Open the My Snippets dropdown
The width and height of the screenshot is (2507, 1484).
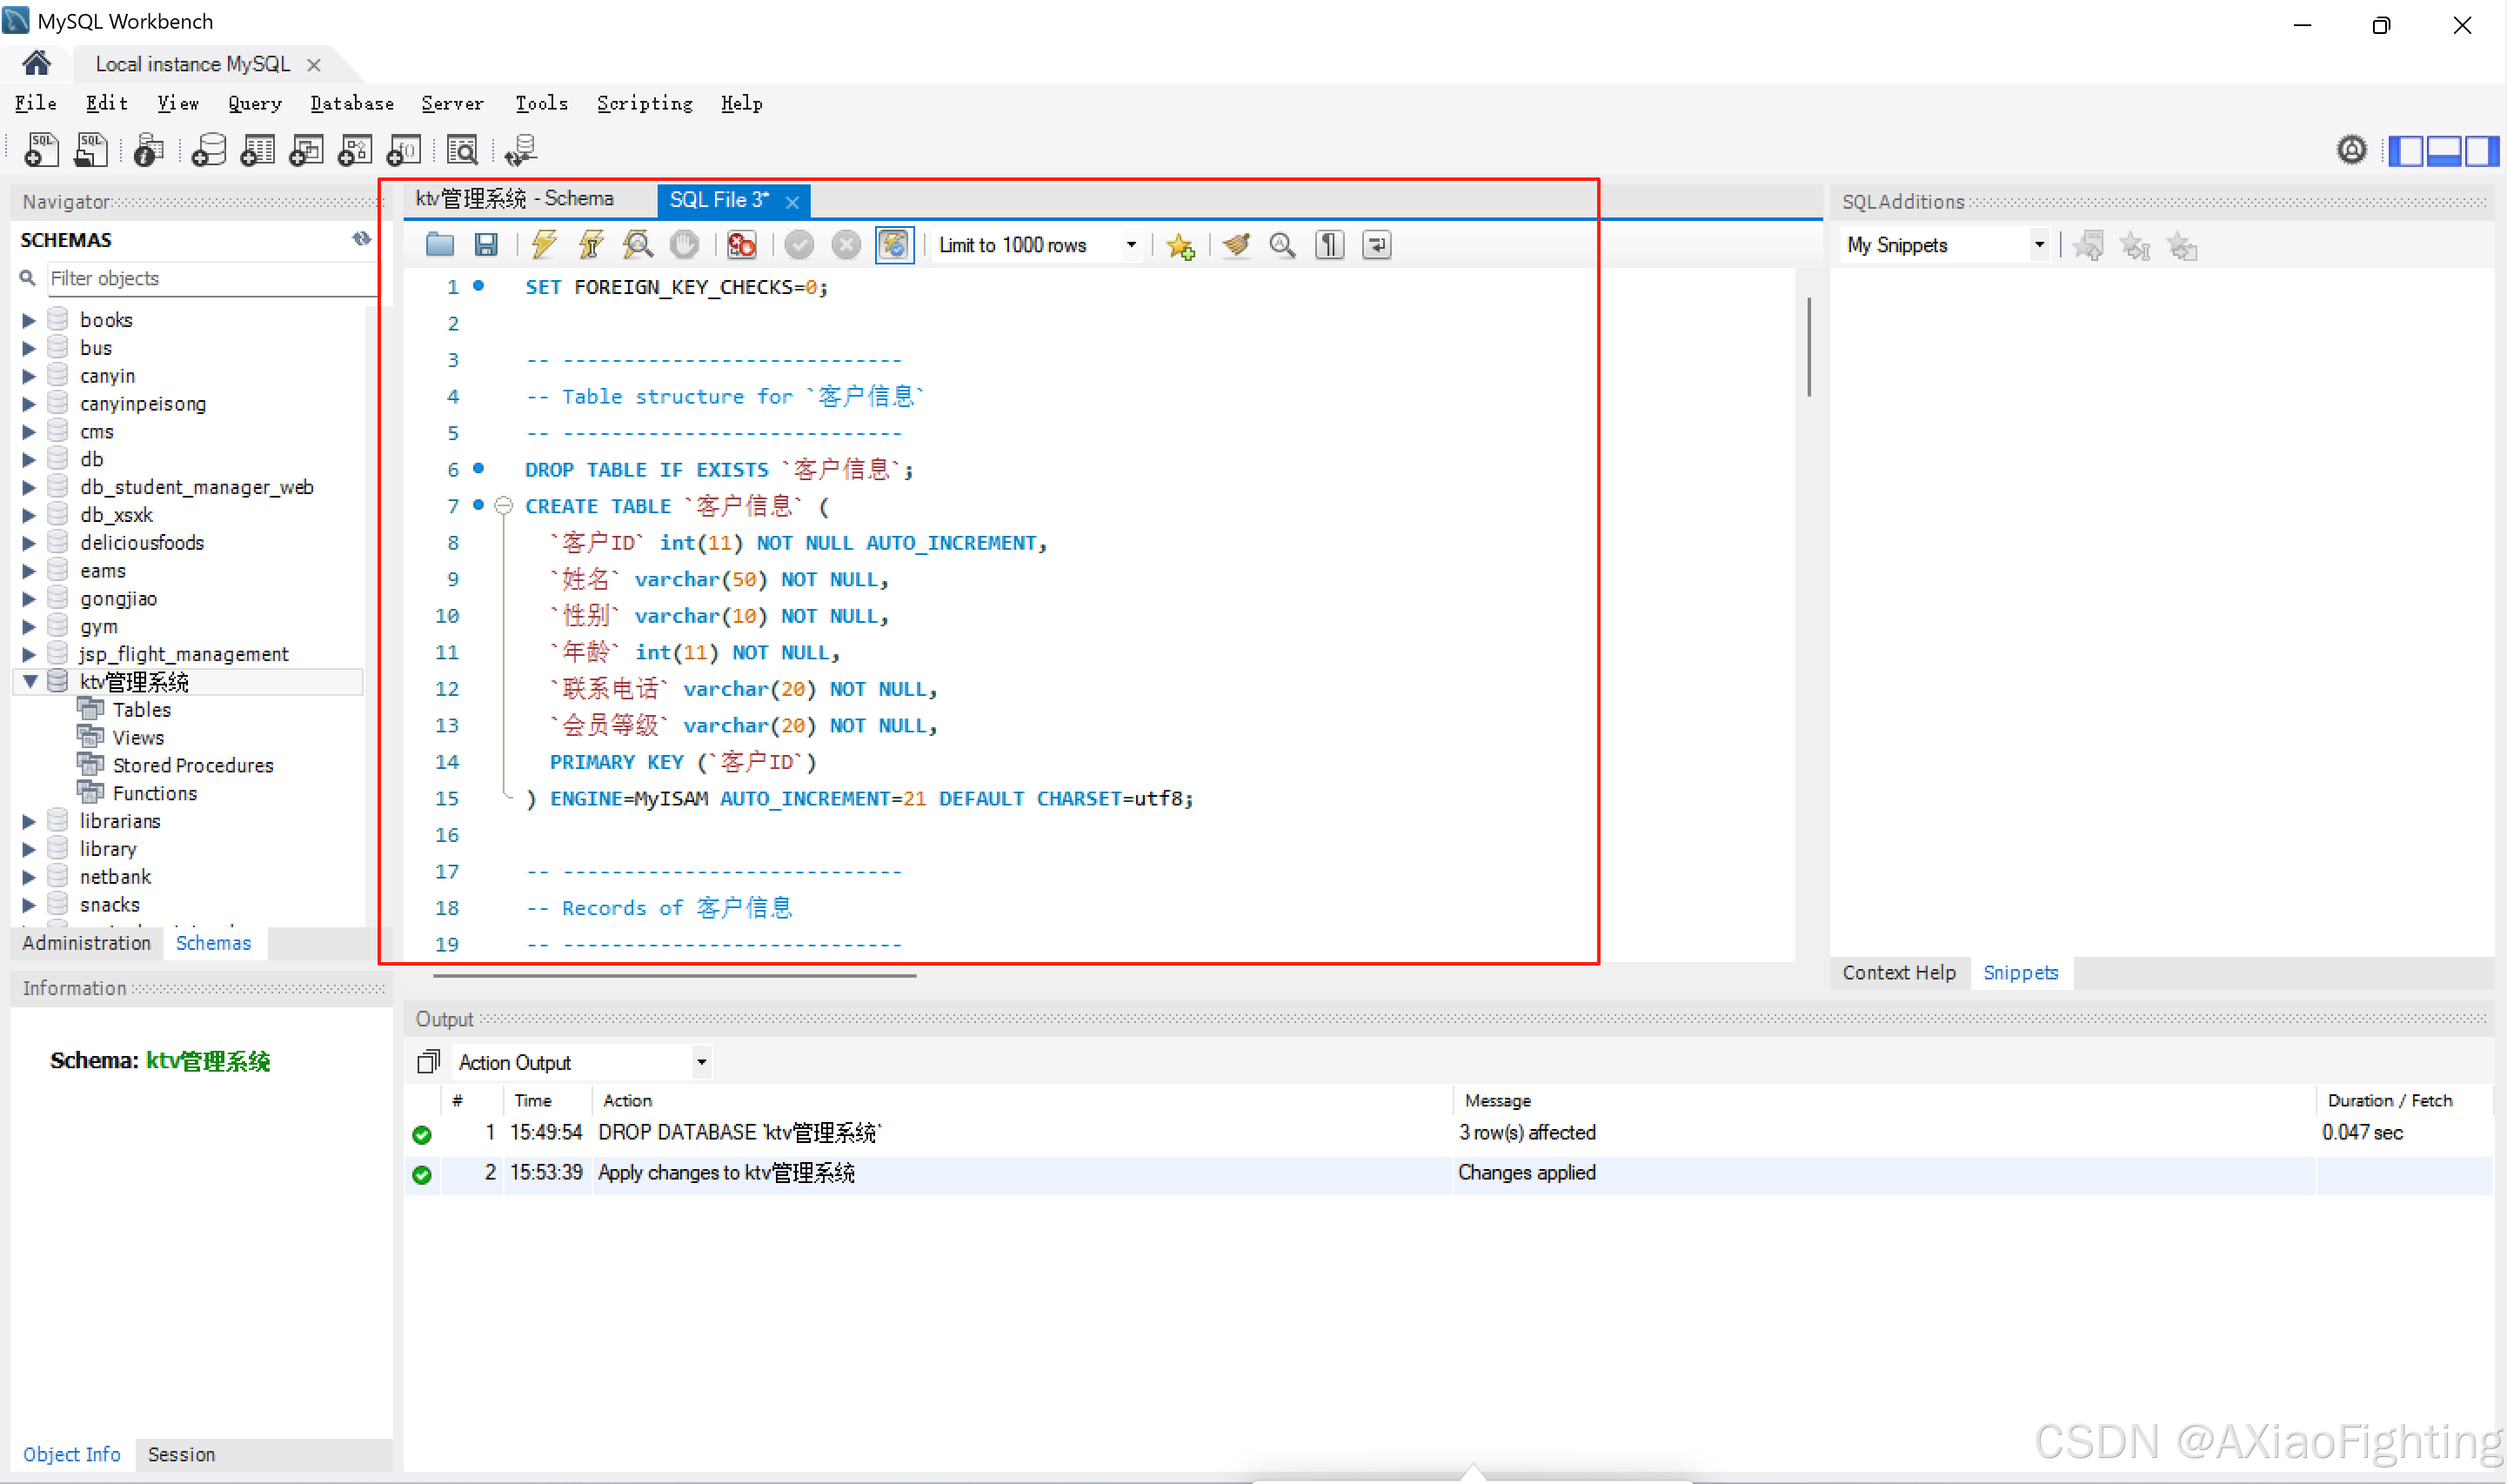pyautogui.click(x=2041, y=245)
